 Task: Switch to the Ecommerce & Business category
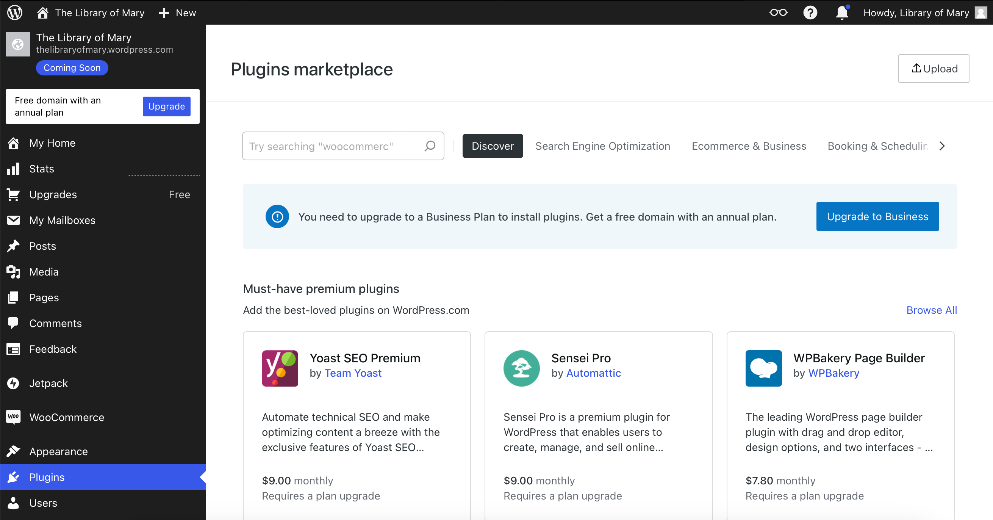tap(749, 146)
